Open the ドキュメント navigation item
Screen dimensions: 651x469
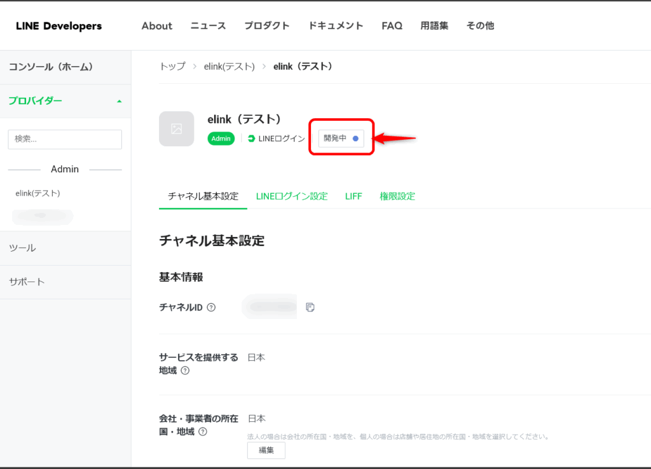pyautogui.click(x=336, y=25)
